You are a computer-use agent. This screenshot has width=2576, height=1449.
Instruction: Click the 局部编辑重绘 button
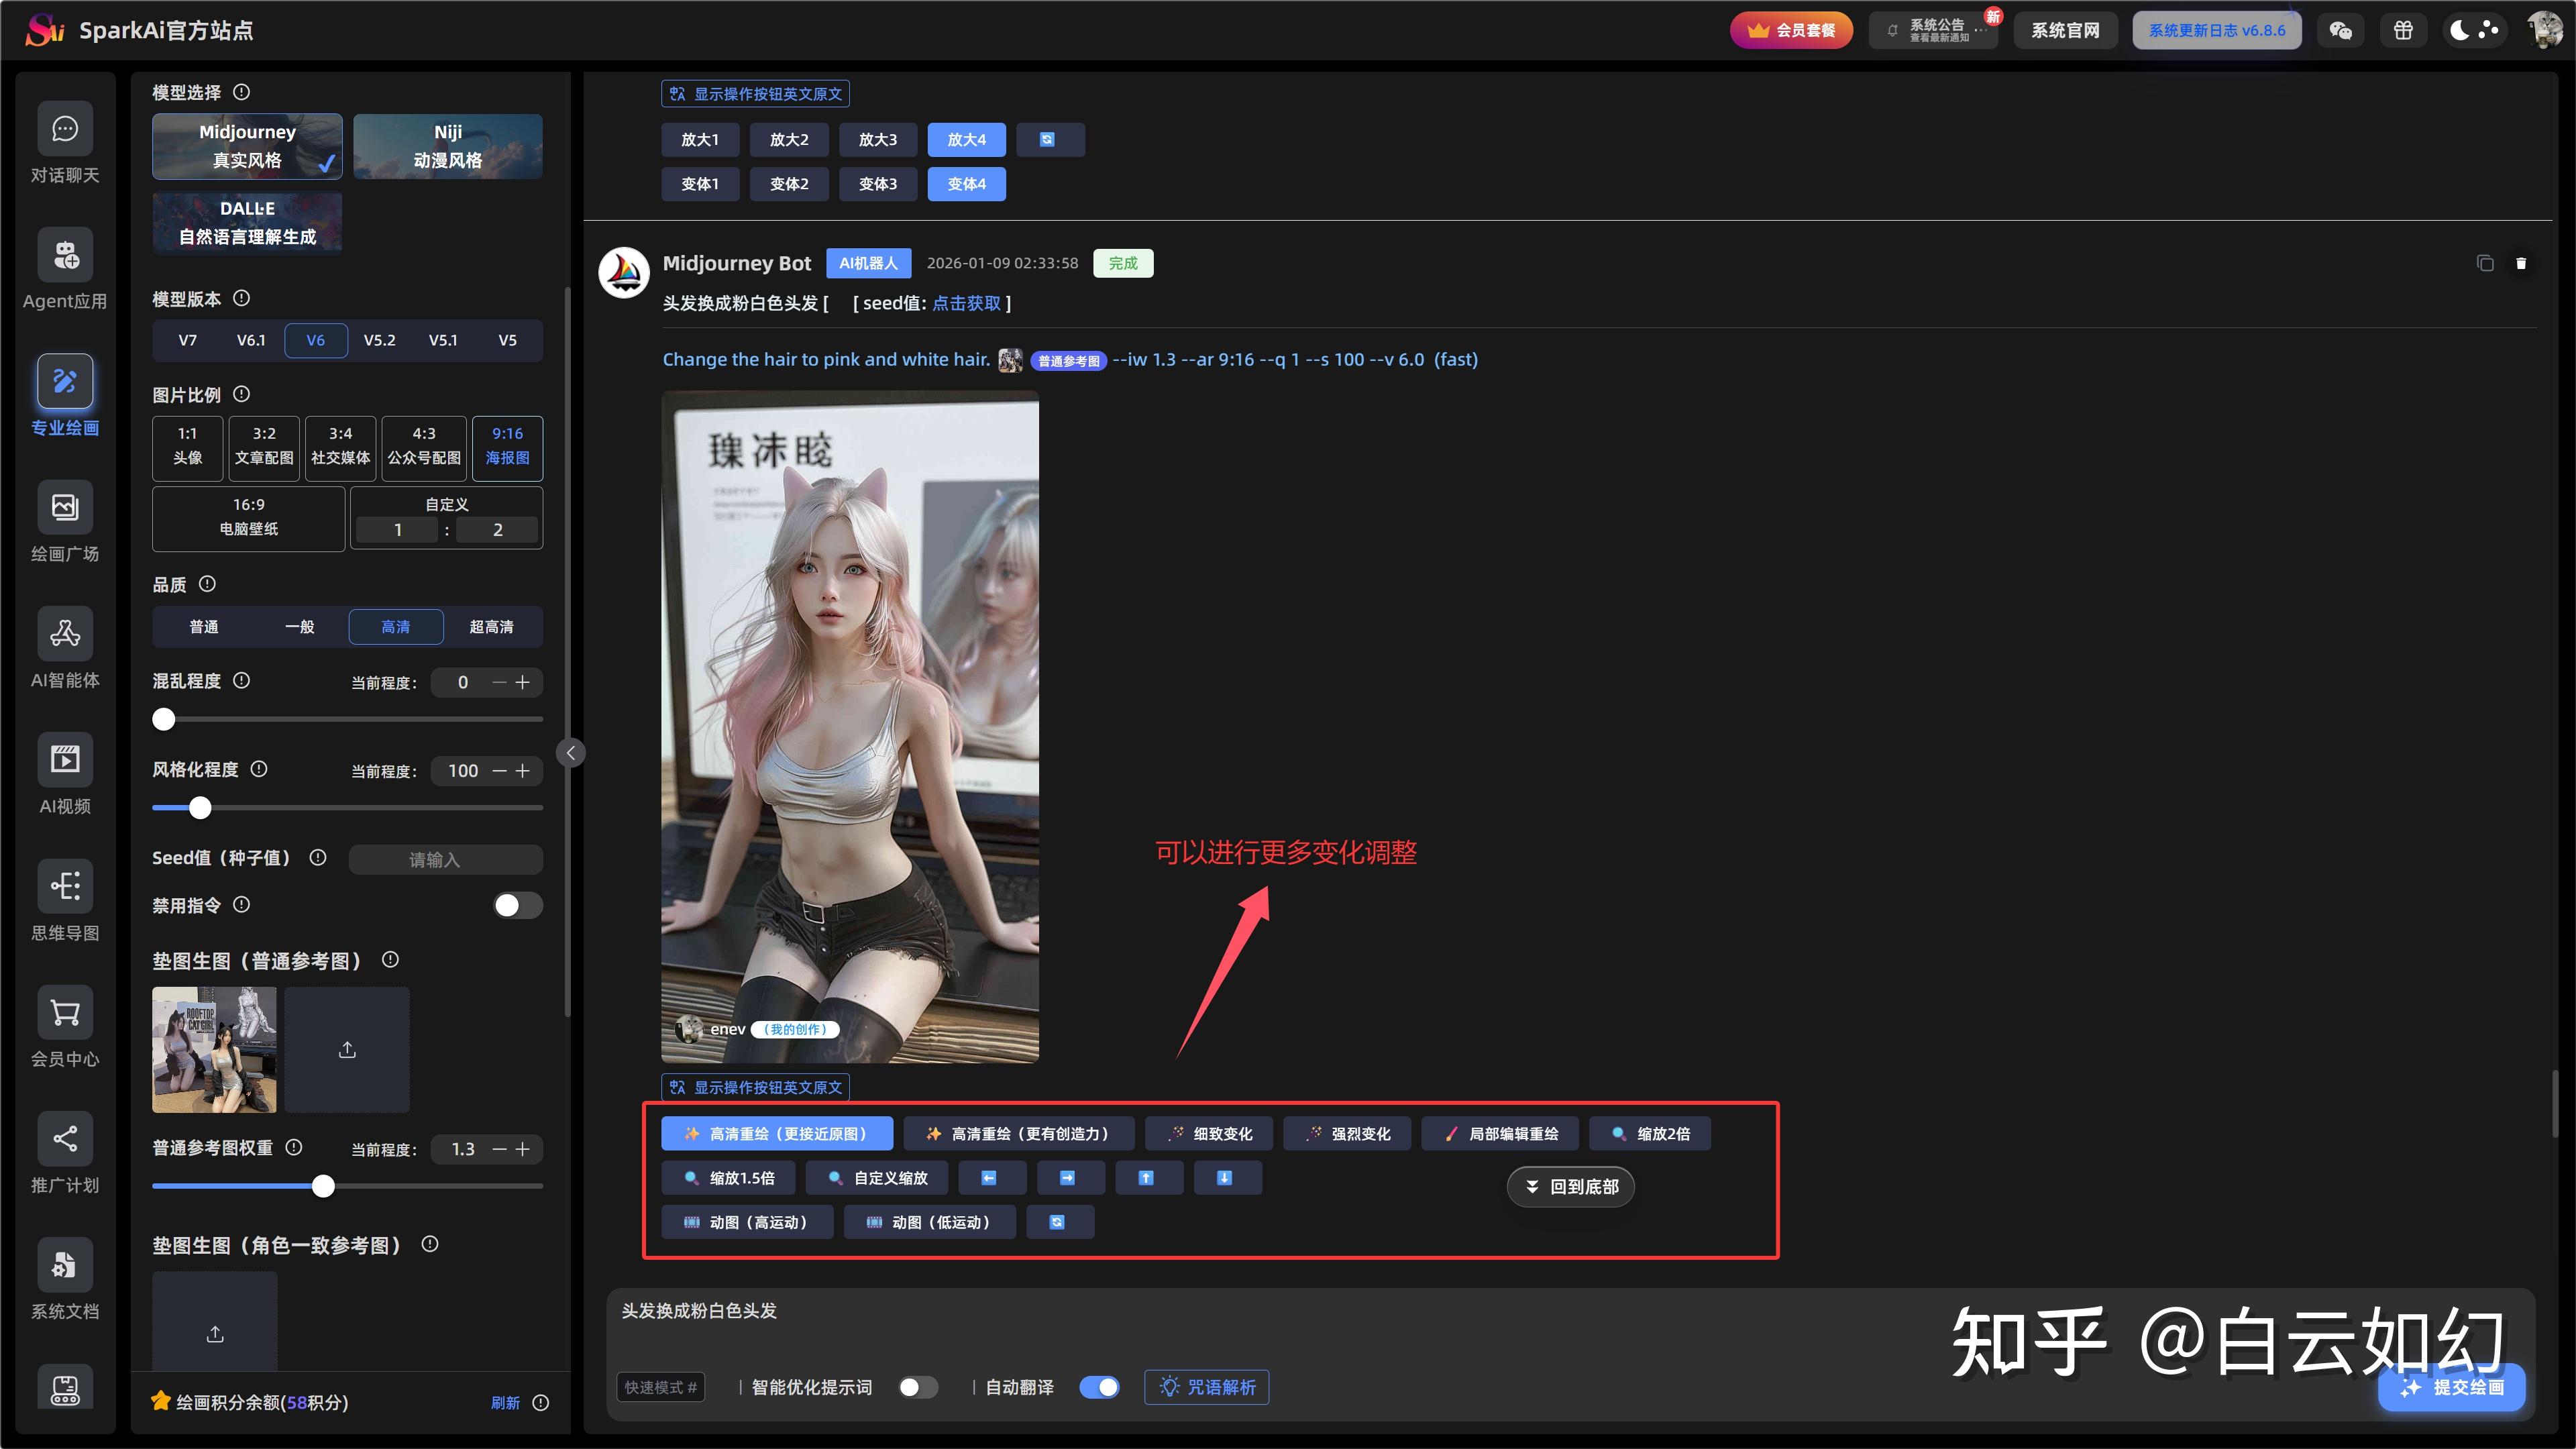(1501, 1134)
